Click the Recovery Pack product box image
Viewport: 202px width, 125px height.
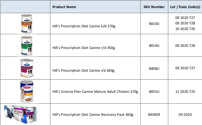pos(20,114)
